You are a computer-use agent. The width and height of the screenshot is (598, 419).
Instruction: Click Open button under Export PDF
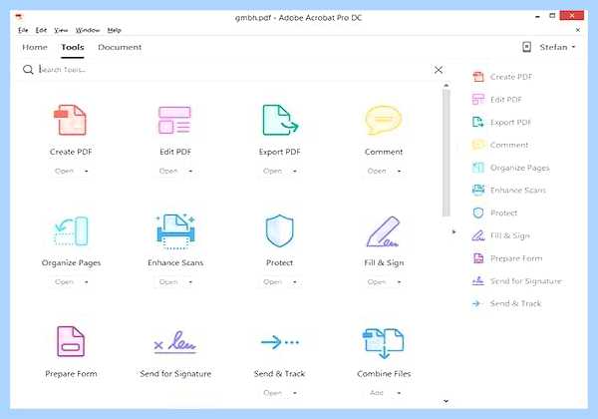coord(273,171)
